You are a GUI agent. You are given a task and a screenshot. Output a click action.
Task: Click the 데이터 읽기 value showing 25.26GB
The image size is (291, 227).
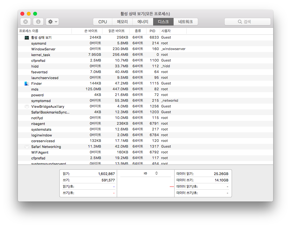pyautogui.click(x=221, y=173)
